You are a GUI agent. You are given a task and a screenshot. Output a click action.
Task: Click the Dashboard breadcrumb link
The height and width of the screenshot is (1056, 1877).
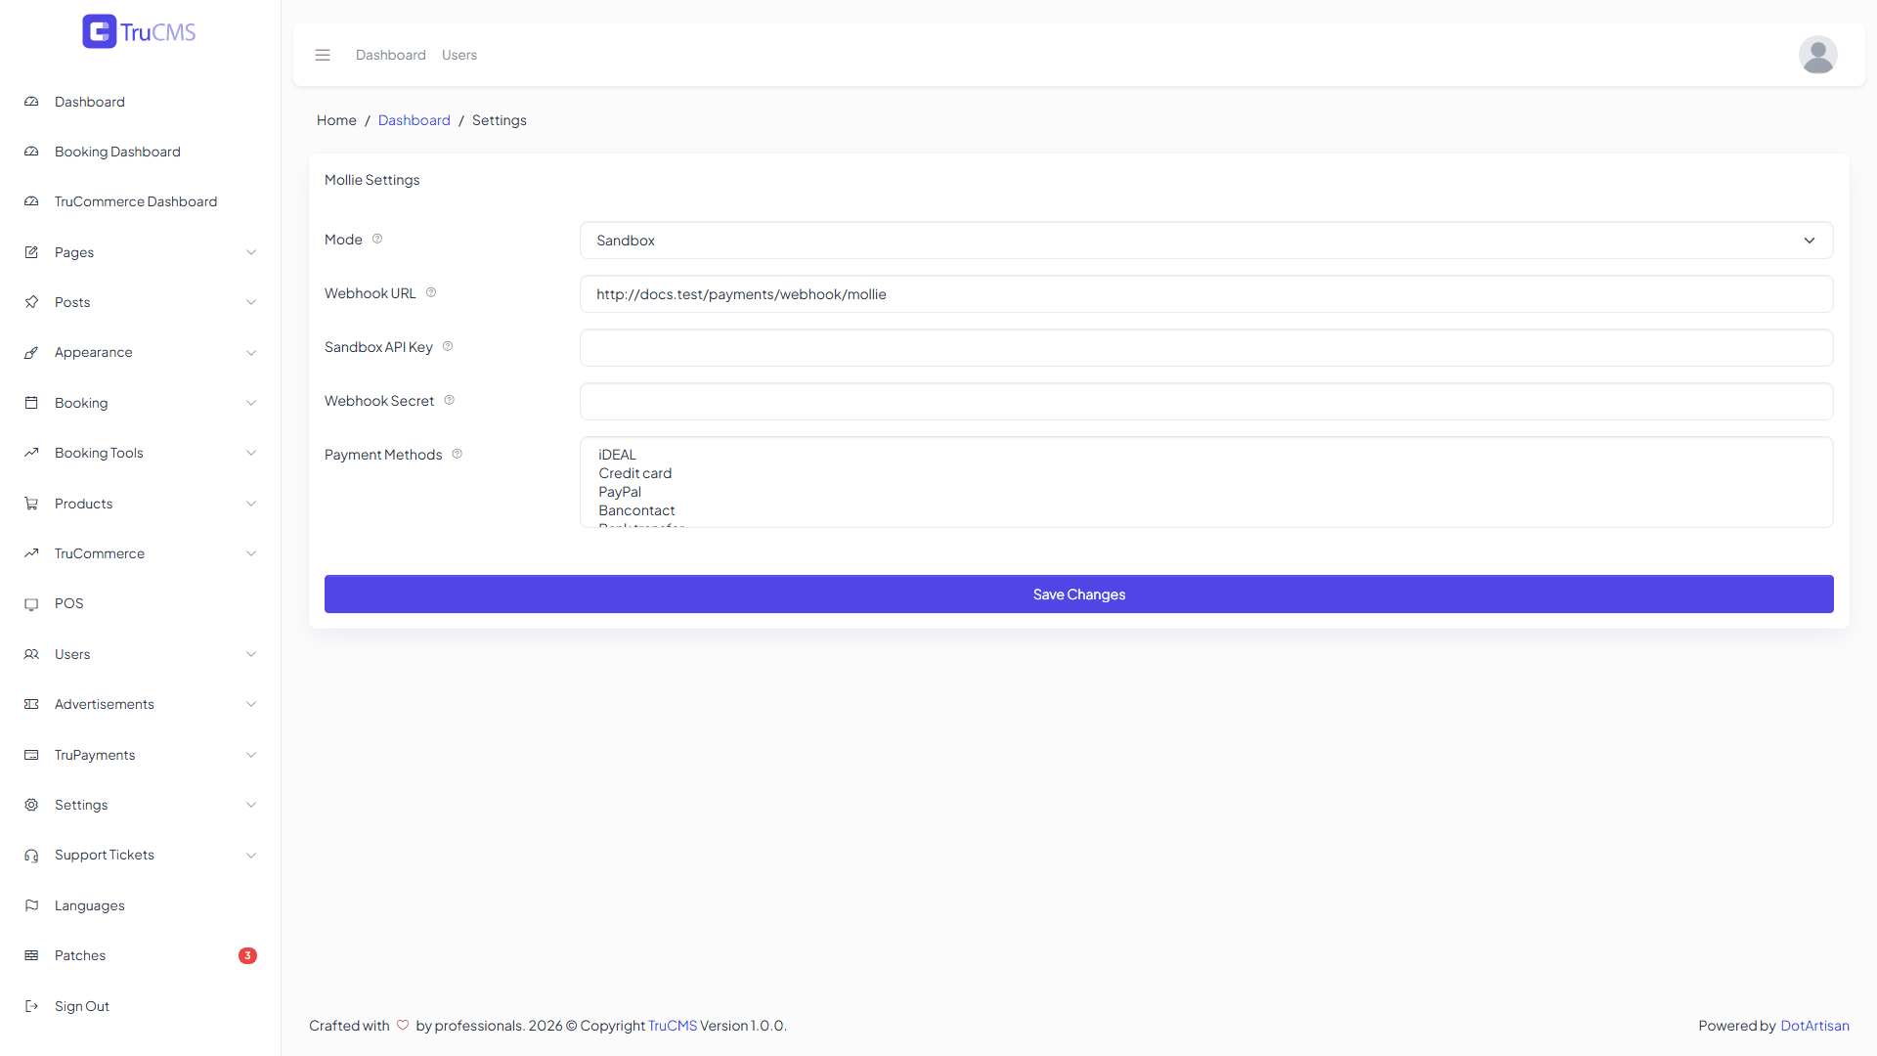415,120
